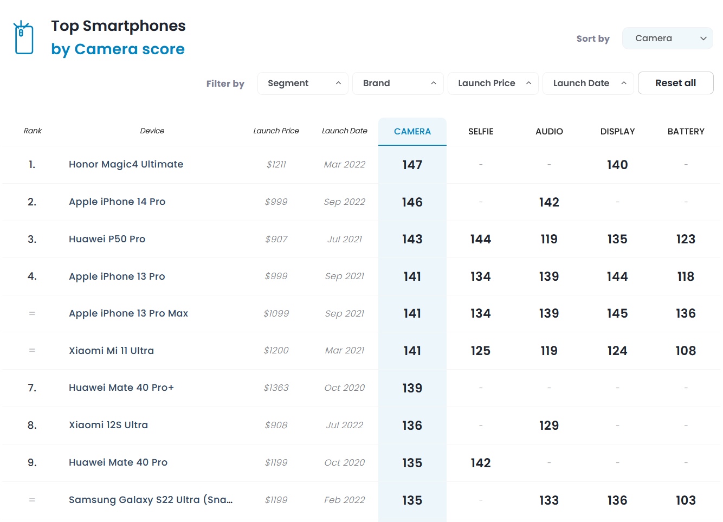Click the Feb 2022 launch date cell
Viewport: 723px width, 522px height.
pos(344,500)
